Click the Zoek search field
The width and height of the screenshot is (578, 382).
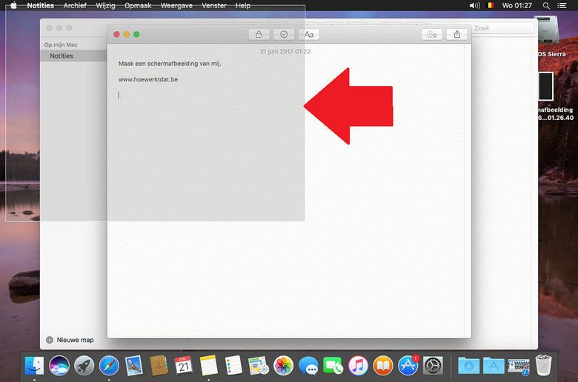click(x=502, y=28)
